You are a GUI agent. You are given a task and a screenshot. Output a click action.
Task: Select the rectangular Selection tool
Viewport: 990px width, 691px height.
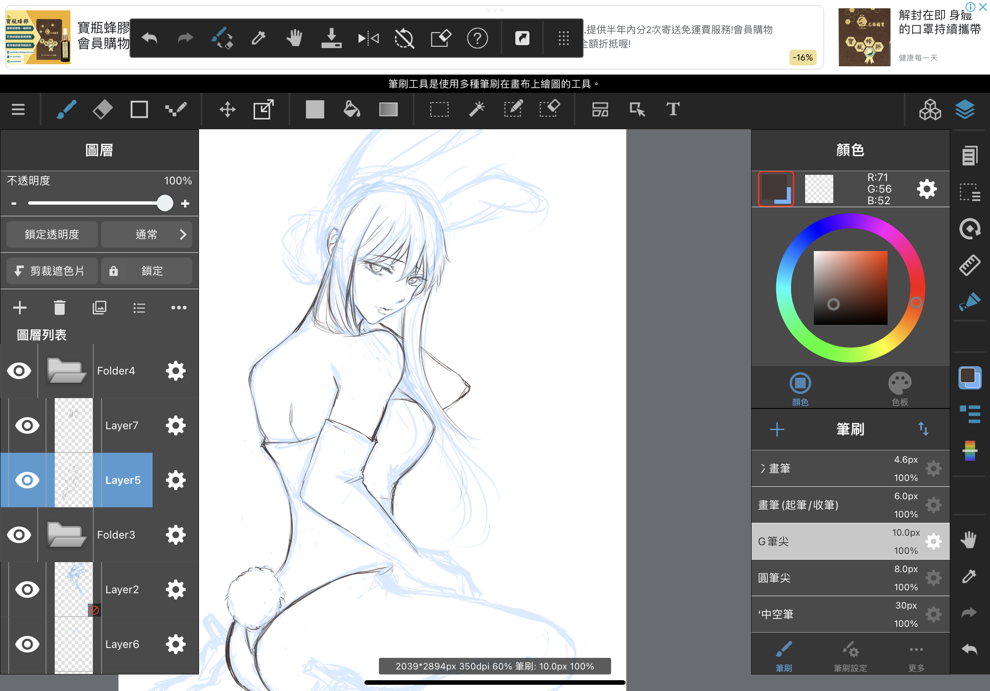point(439,109)
